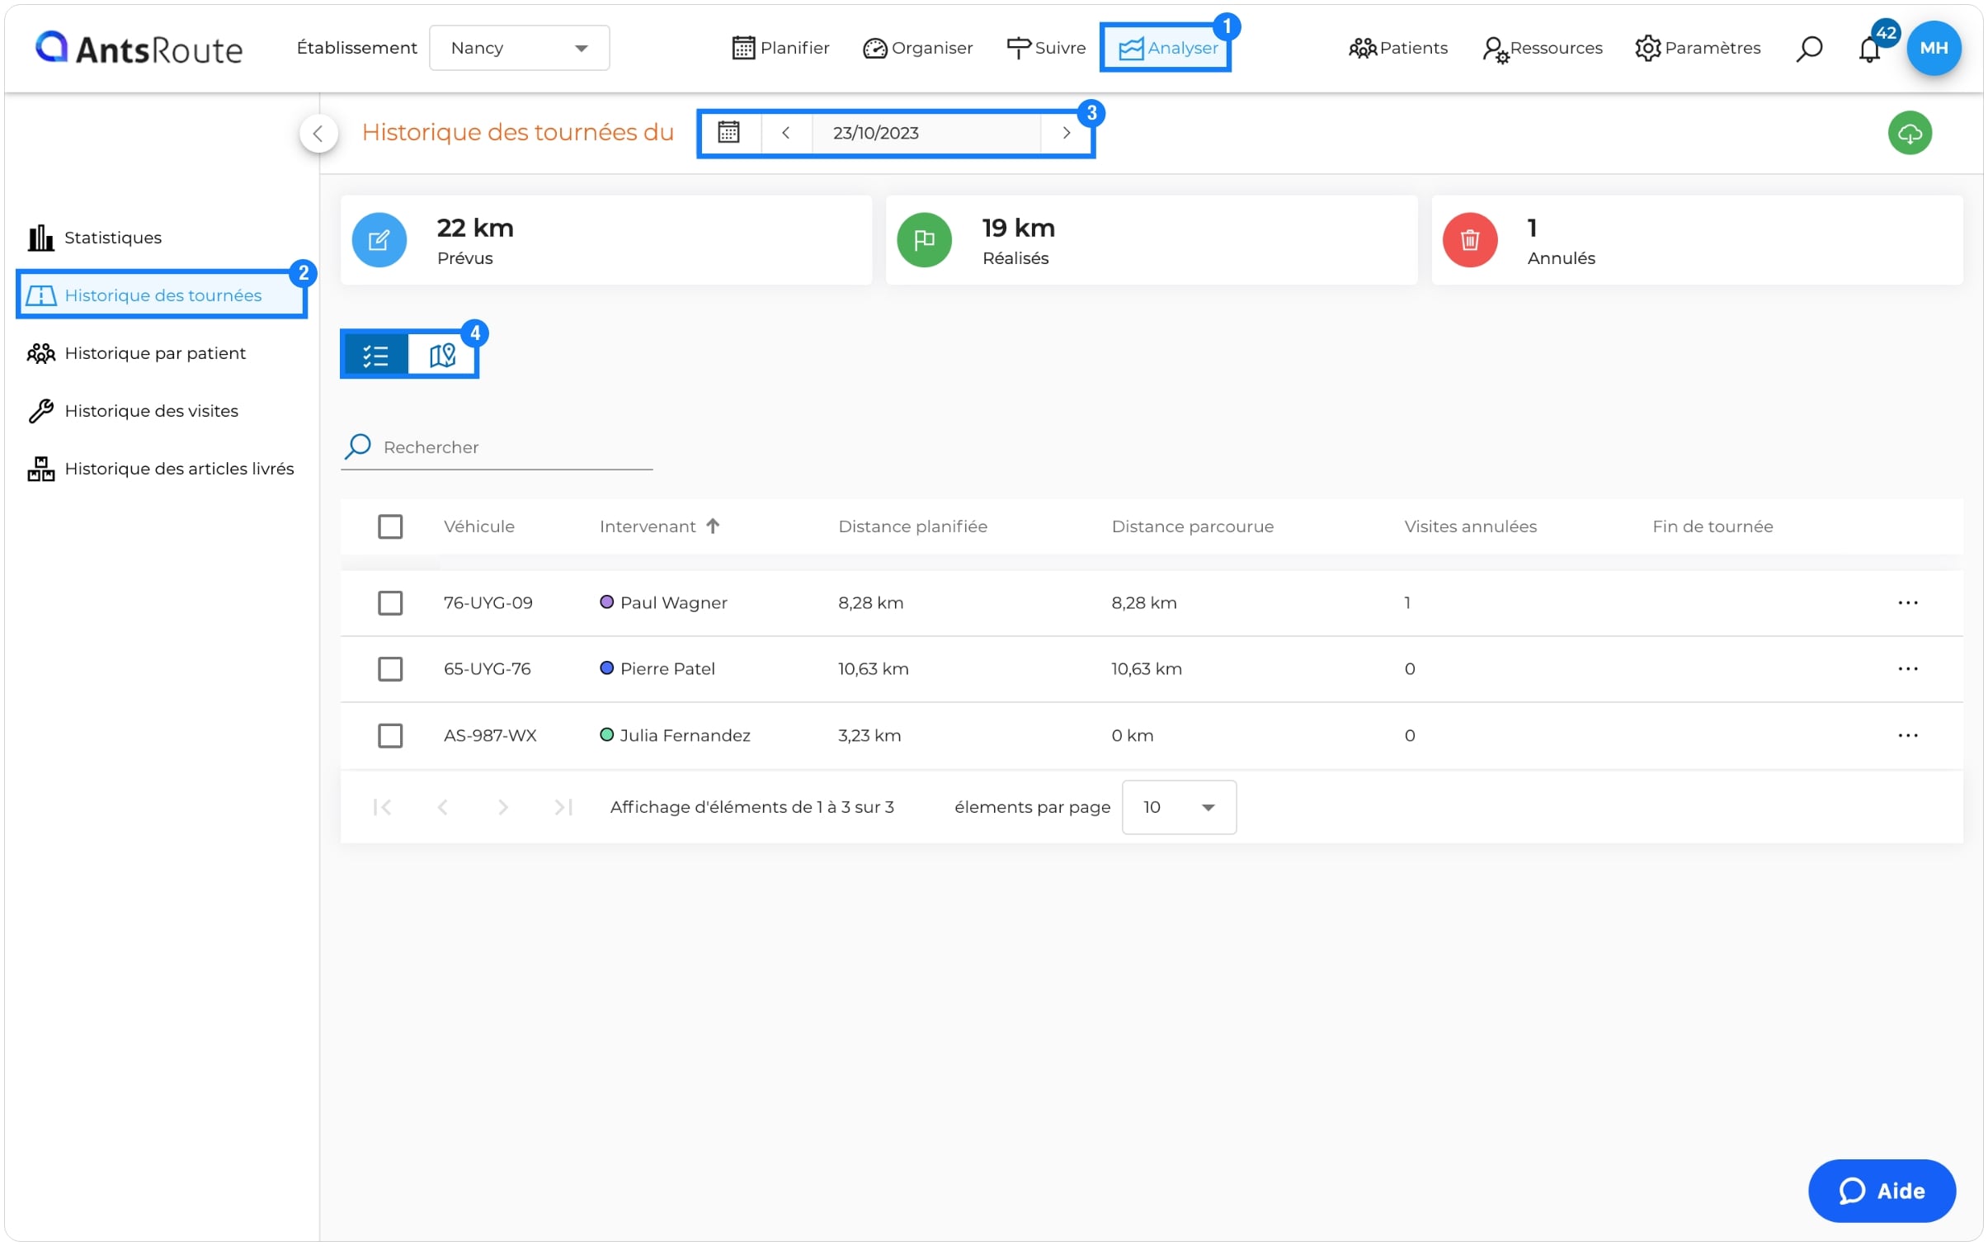Click the 3,23 km planned distance
The width and height of the screenshot is (1988, 1246).
(x=869, y=735)
